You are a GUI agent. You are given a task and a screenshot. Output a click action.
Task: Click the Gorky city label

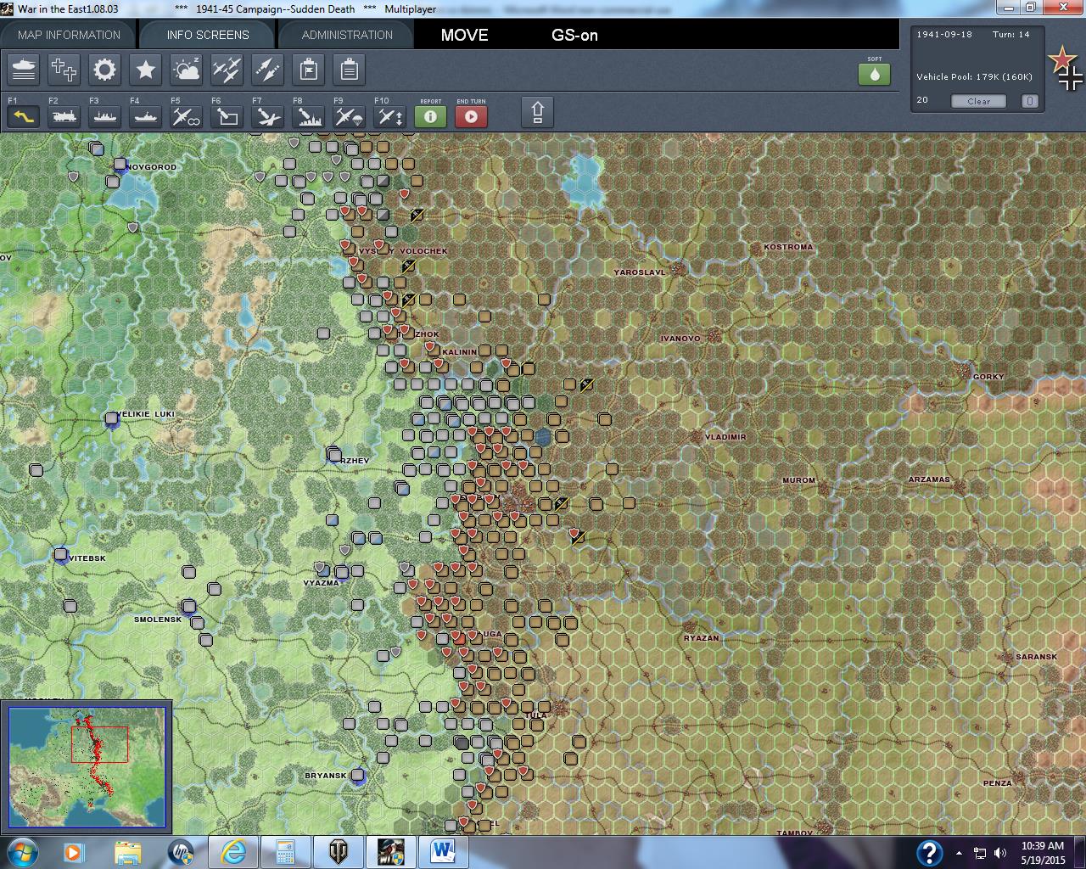pos(988,377)
